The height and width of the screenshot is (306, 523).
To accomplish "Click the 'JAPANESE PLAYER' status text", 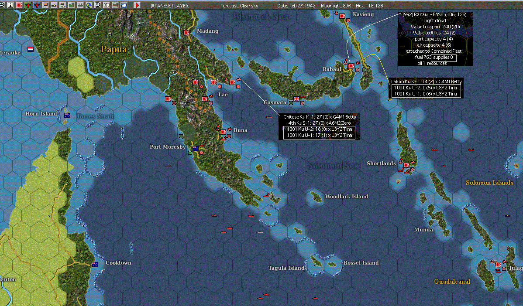I will 169,6.
